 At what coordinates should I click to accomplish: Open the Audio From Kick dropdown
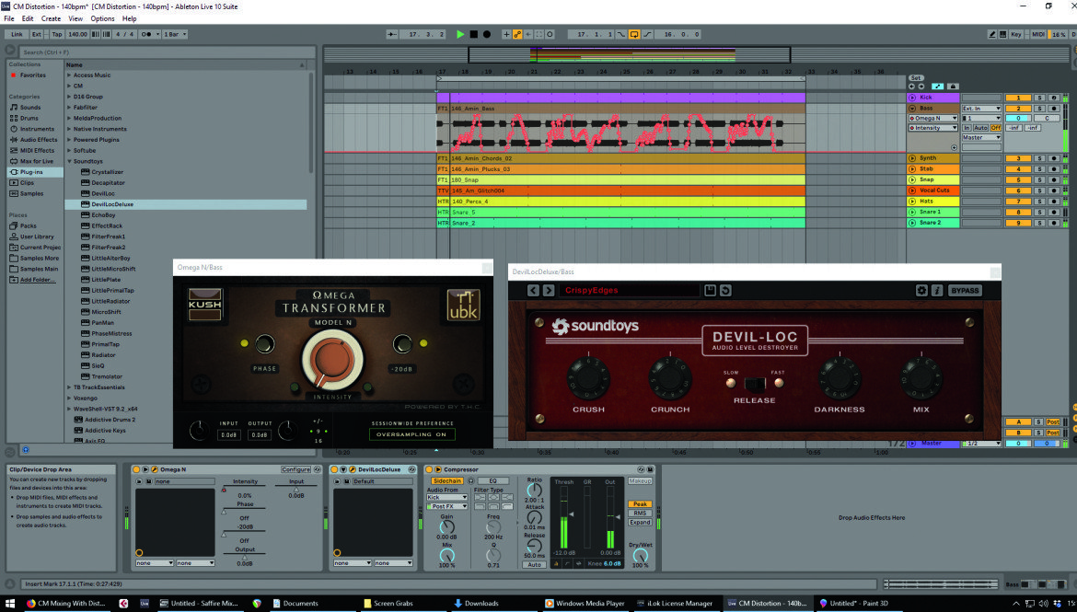446,498
